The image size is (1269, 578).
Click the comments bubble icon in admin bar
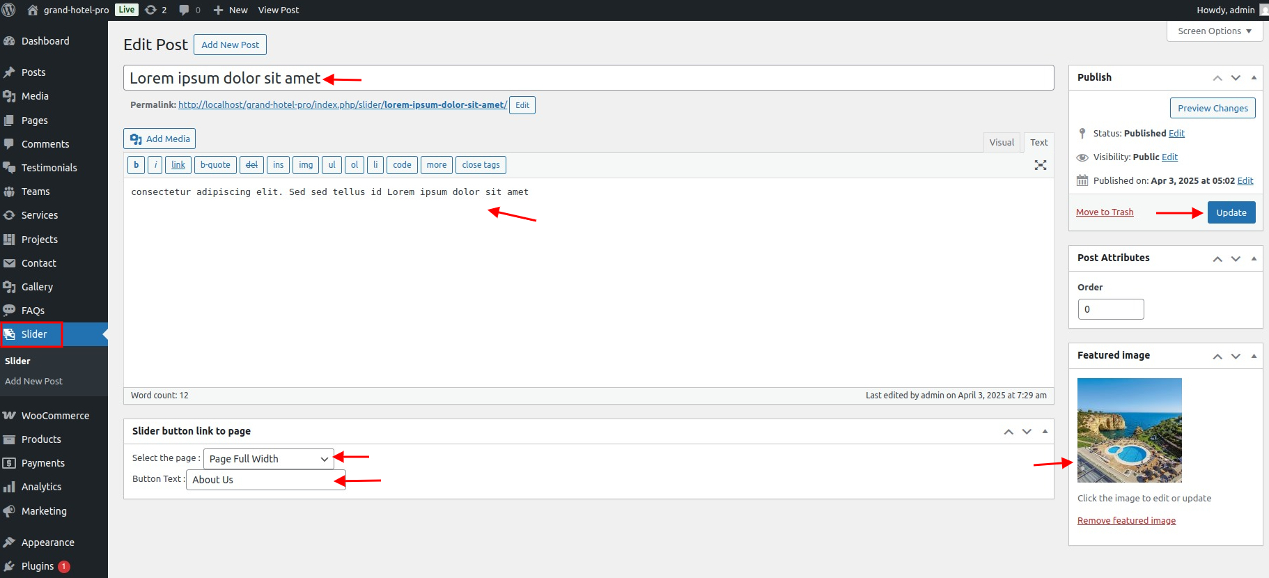[x=185, y=10]
